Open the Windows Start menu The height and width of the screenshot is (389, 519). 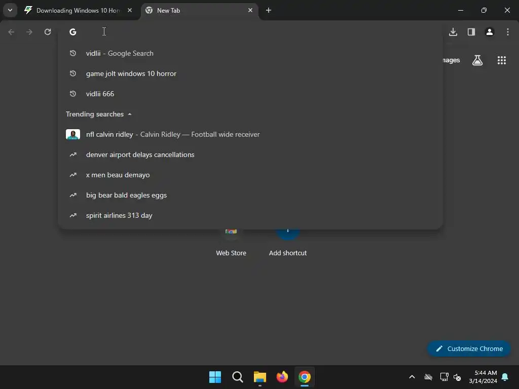coord(215,377)
